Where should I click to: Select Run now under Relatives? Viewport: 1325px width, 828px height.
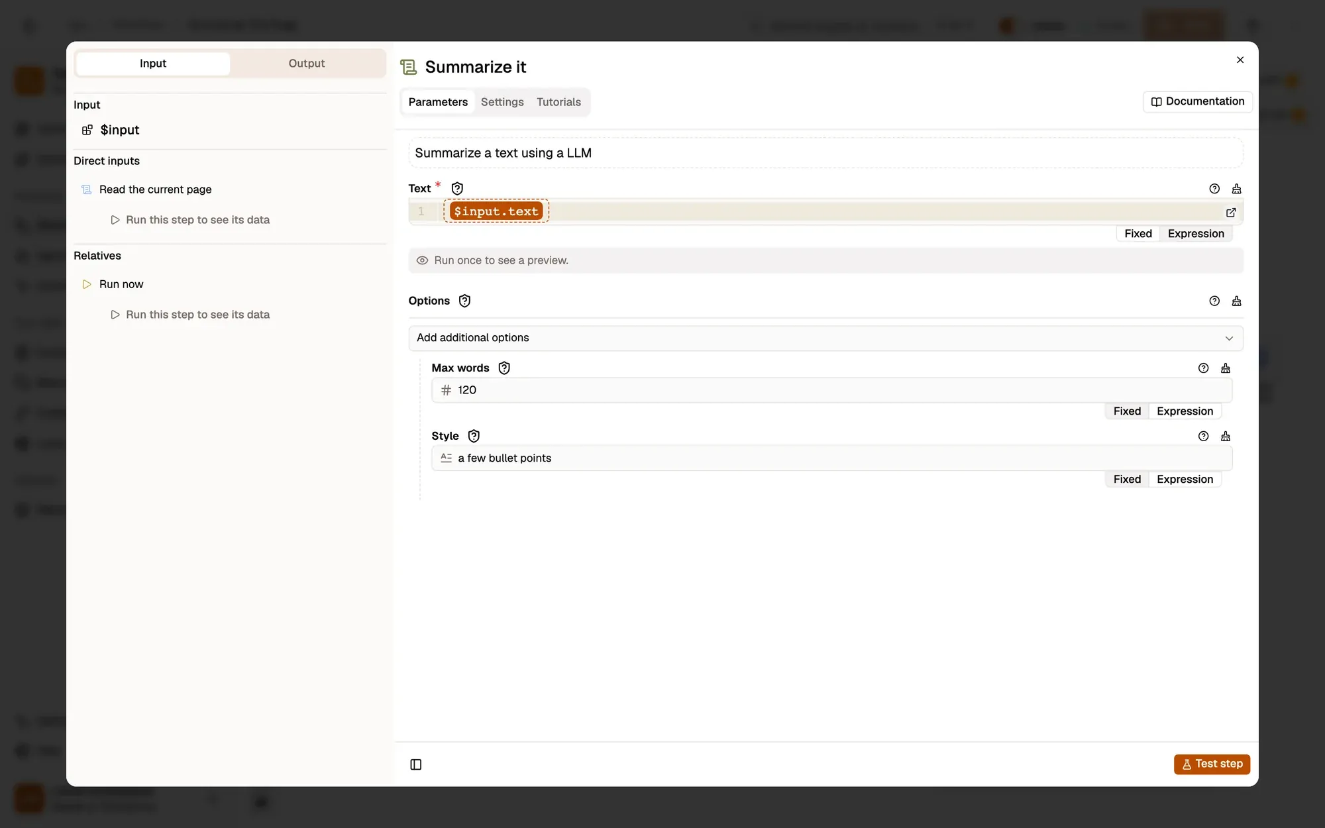coord(121,284)
